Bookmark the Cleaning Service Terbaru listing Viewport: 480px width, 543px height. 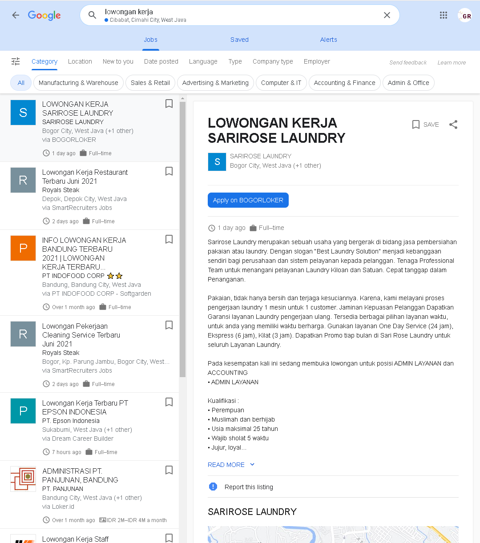(169, 325)
